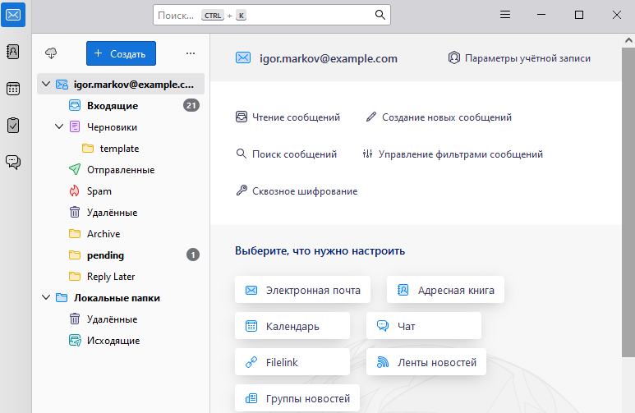Click Управление фильтрами сообщений link
This screenshot has height=413, width=635.
pyautogui.click(x=460, y=154)
